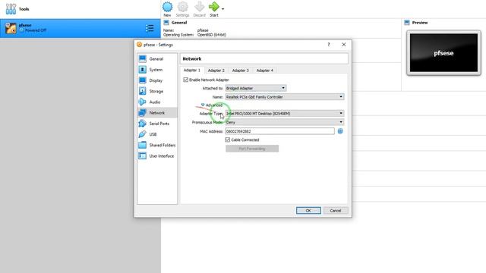Switch to the Adapter 2 tab
Screen dimensions: 486x273
pos(216,71)
